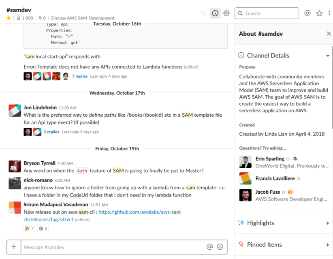The width and height of the screenshot is (333, 259).
Task: Open mentions with the @ header icon
Action: pyautogui.click(x=307, y=13)
